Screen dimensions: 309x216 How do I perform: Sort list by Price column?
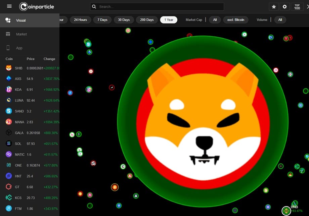31,59
